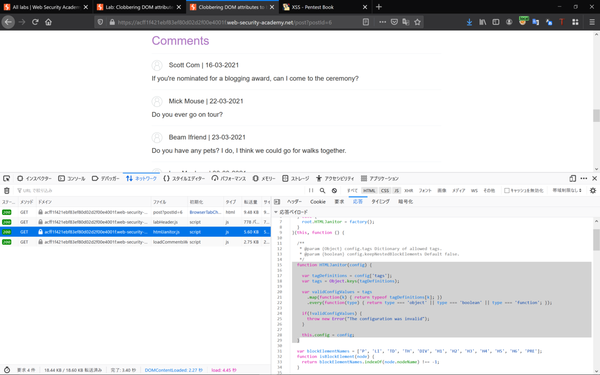600x375 pixels.
Task: Enable disable-cache checkbox
Action: pyautogui.click(x=507, y=190)
